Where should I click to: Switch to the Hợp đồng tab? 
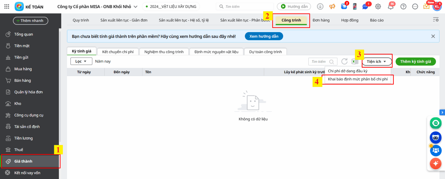[350, 20]
